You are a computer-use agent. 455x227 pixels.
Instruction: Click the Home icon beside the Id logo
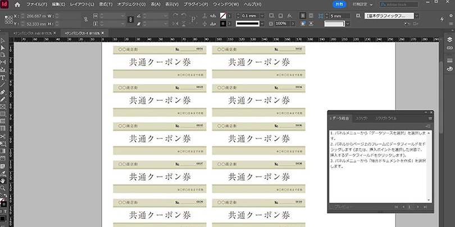[x=16, y=4]
